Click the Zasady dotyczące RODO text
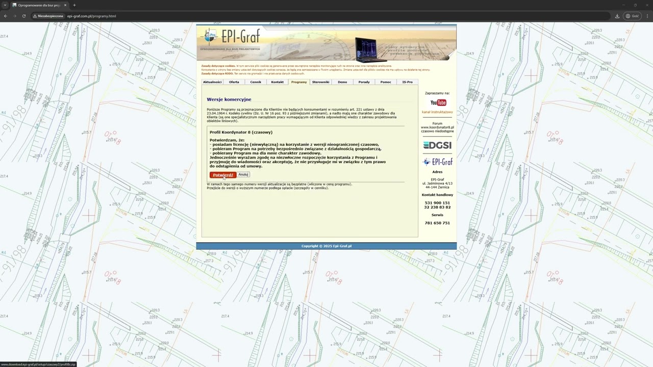This screenshot has width=653, height=367. tap(217, 73)
